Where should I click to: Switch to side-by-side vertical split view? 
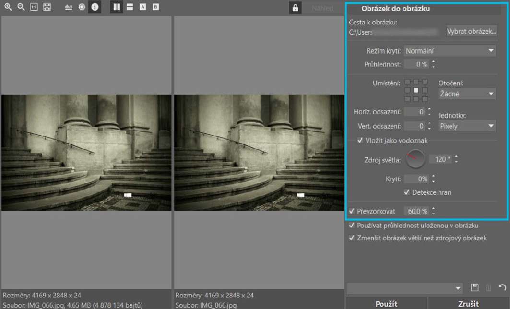click(116, 7)
